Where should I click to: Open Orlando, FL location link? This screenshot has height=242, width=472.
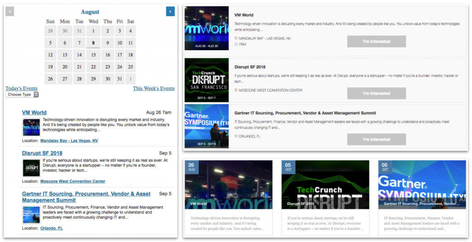[x=52, y=228]
